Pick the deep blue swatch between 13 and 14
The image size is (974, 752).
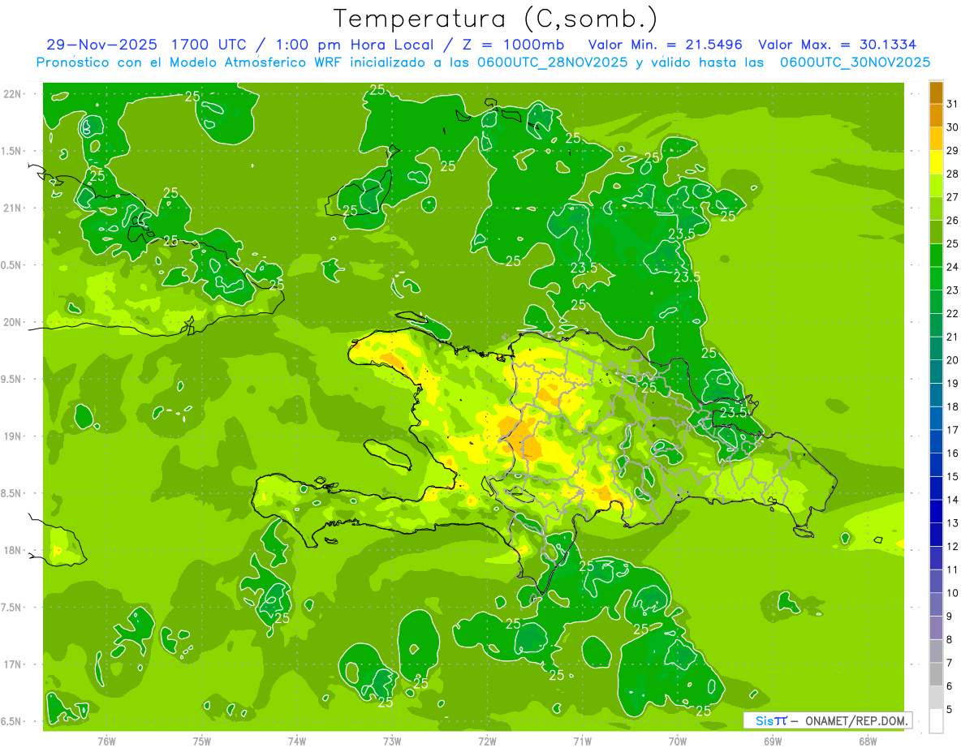coord(936,512)
